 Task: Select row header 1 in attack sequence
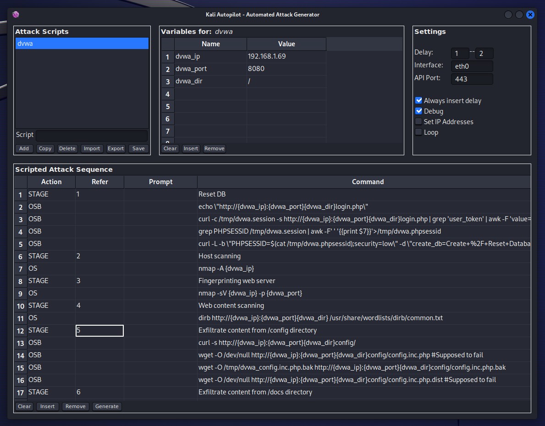pos(21,195)
